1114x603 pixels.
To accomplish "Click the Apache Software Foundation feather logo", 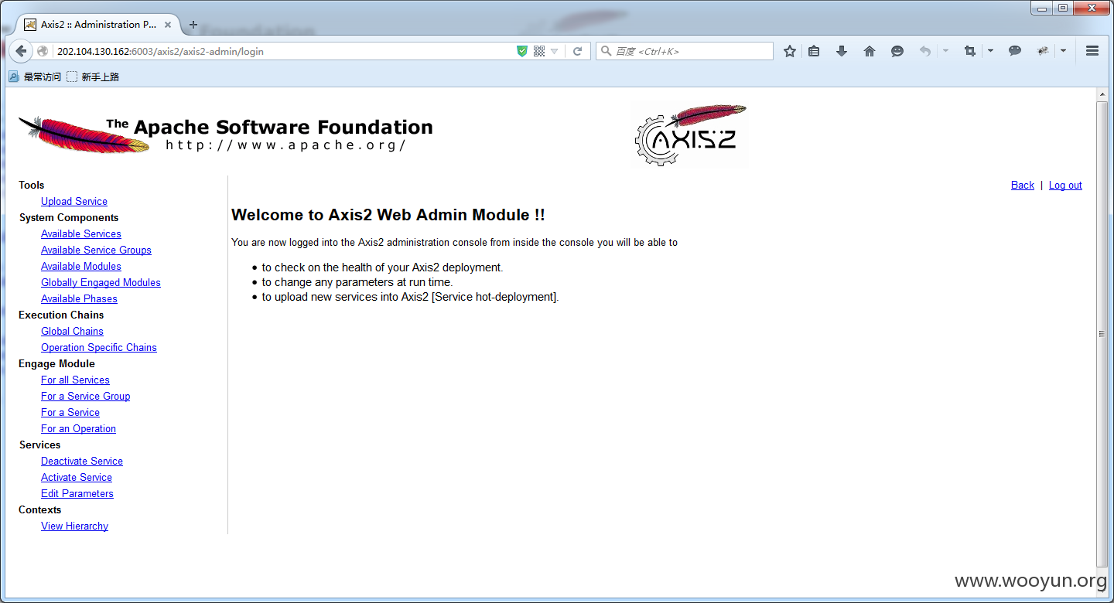I will pyautogui.click(x=224, y=135).
